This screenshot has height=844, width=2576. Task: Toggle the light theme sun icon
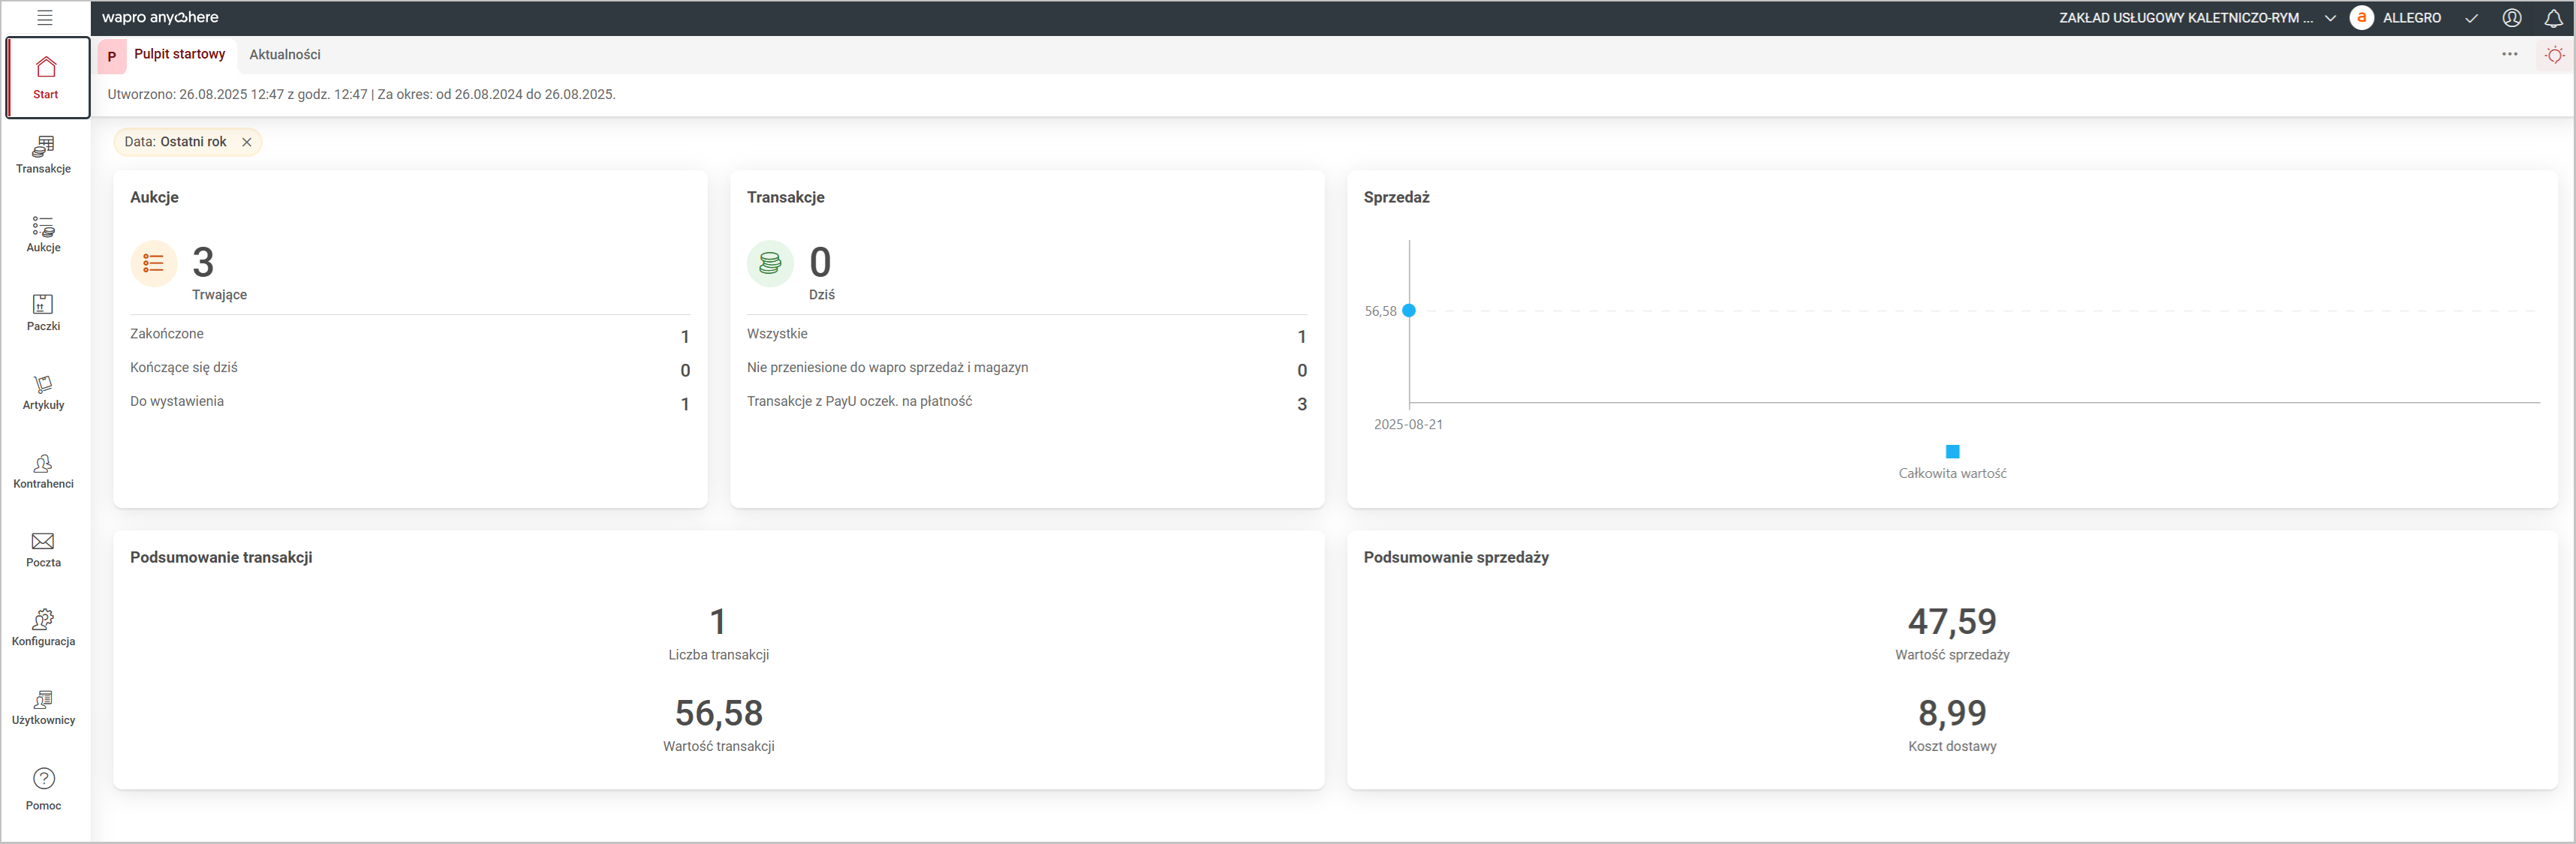click(2554, 55)
